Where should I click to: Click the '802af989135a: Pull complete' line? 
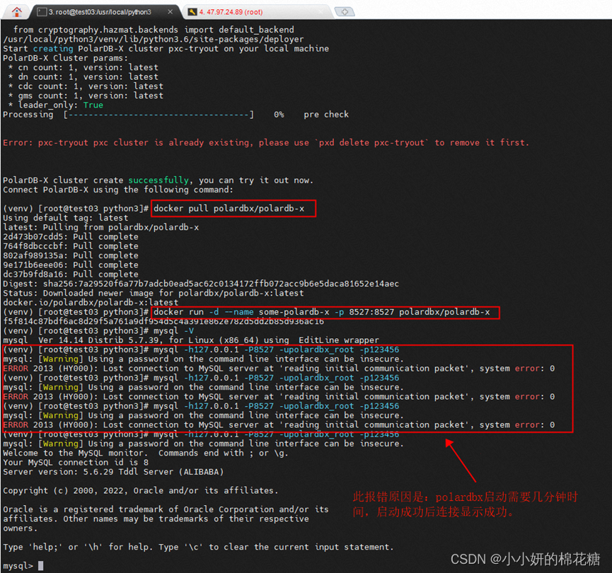point(71,255)
